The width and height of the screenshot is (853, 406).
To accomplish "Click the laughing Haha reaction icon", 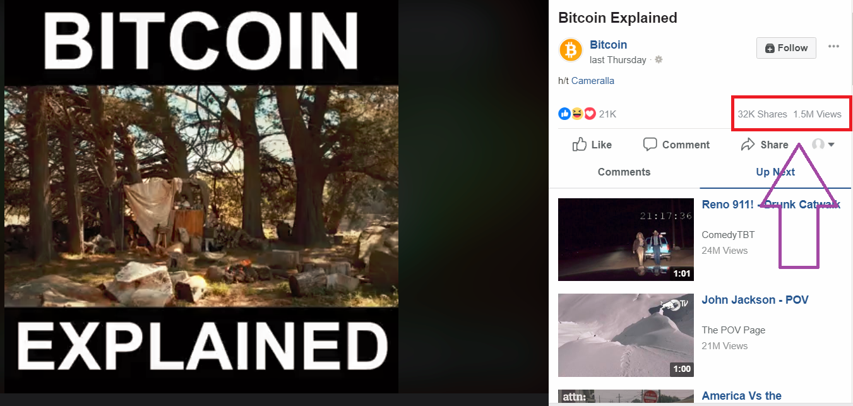I will pos(577,114).
